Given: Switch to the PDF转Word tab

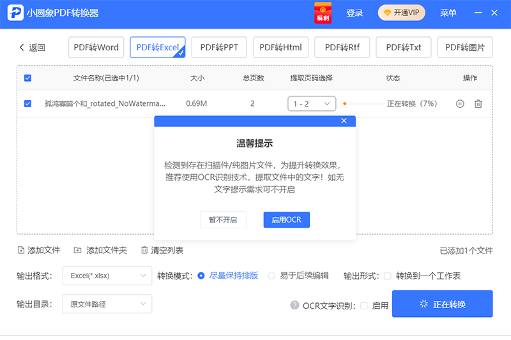Looking at the screenshot, I should click(96, 47).
